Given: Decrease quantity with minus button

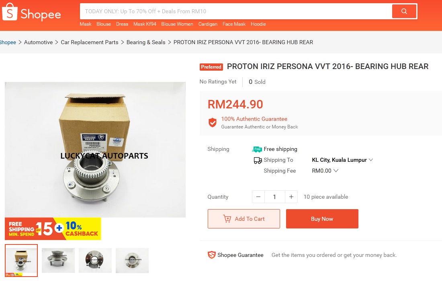Looking at the screenshot, I should click(258, 197).
